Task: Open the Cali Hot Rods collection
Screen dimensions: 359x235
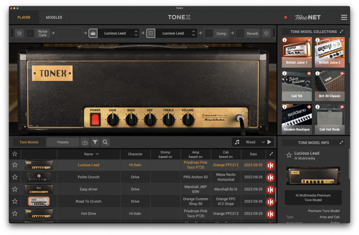Action: [330, 119]
